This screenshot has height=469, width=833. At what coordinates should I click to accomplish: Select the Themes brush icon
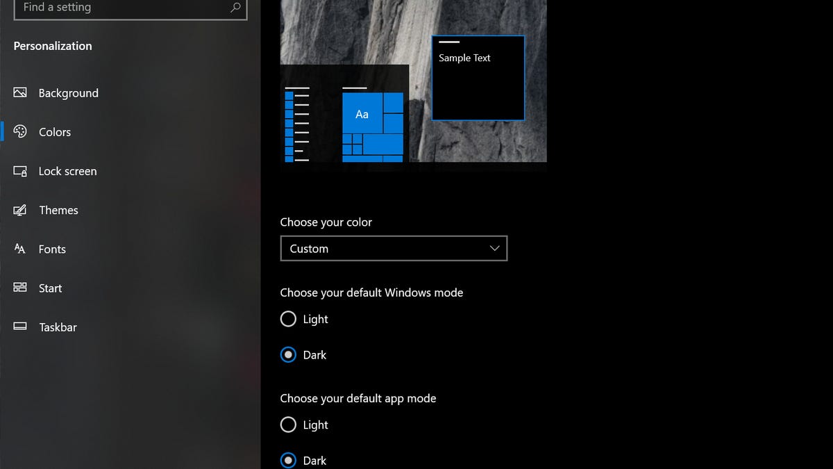(x=20, y=210)
